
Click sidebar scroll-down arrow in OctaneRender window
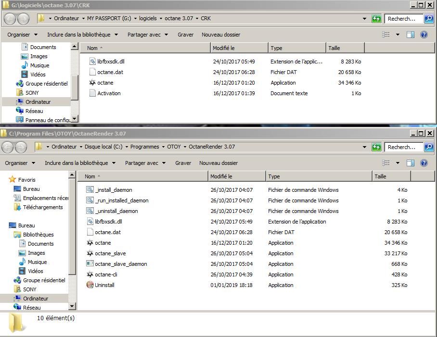[72, 306]
